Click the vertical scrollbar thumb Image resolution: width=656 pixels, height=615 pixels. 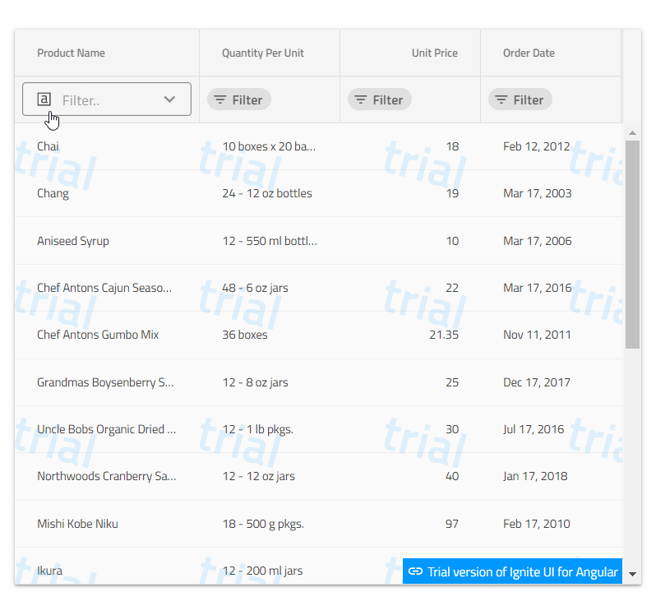coord(632,243)
